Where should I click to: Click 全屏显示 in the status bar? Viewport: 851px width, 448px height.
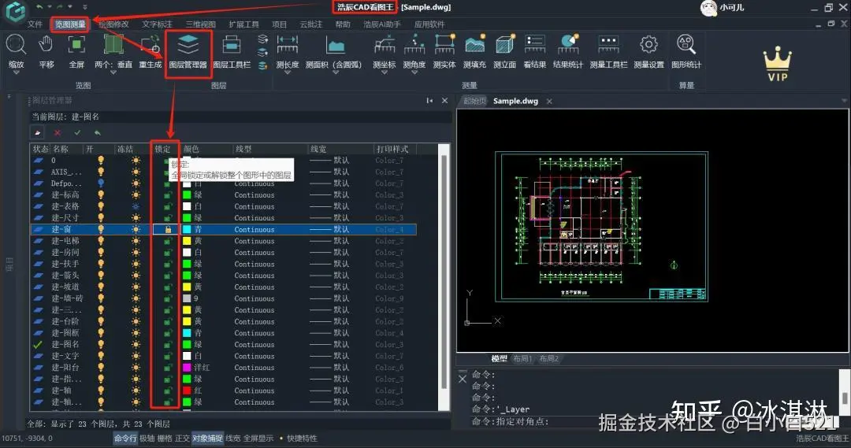[258, 439]
